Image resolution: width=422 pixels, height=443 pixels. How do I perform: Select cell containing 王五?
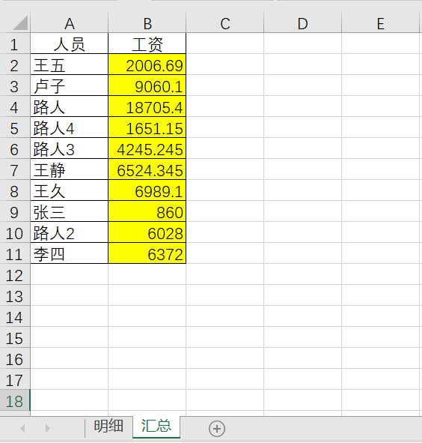tap(70, 65)
